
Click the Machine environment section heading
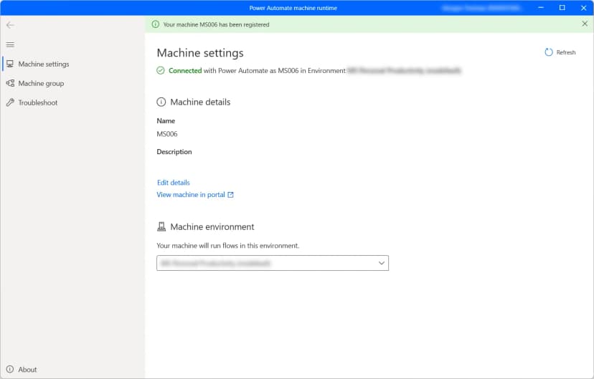212,226
